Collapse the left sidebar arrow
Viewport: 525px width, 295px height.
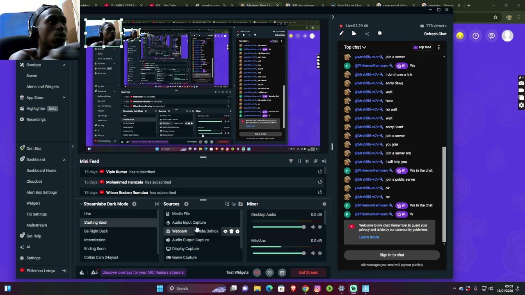[x=73, y=146]
